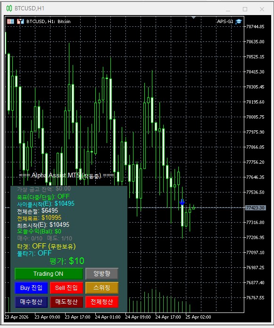The image size is (274, 328).
Task: Maximize the BTCUSD,H1 chart window
Action: (x=245, y=9)
